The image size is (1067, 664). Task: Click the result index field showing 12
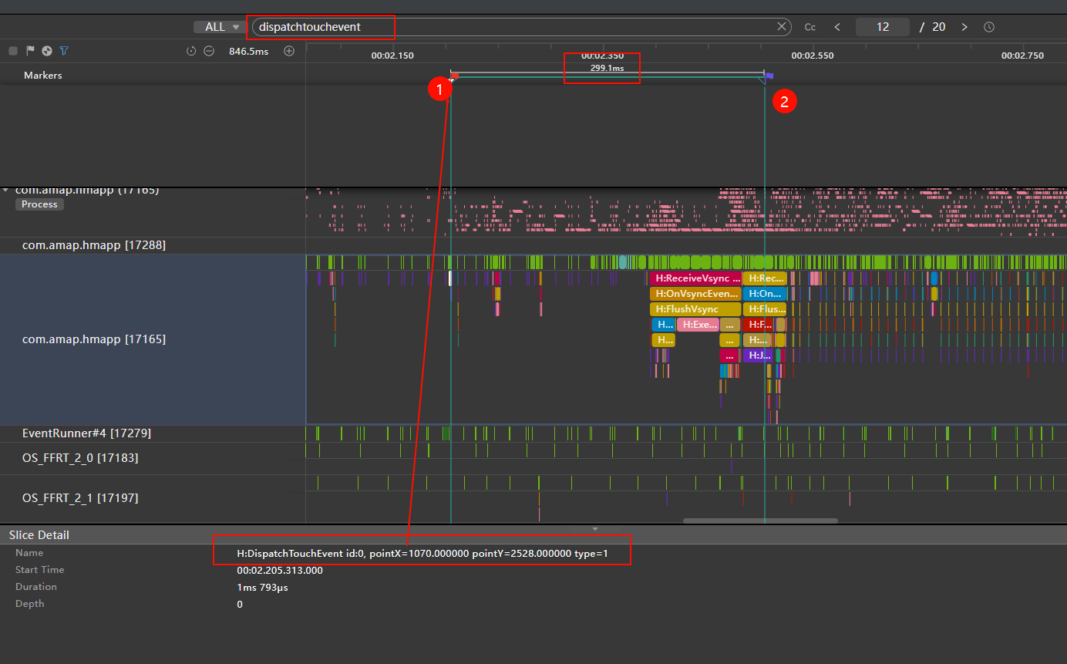(882, 27)
